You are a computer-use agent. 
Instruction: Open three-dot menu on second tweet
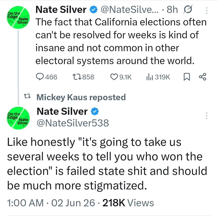click(x=206, y=116)
